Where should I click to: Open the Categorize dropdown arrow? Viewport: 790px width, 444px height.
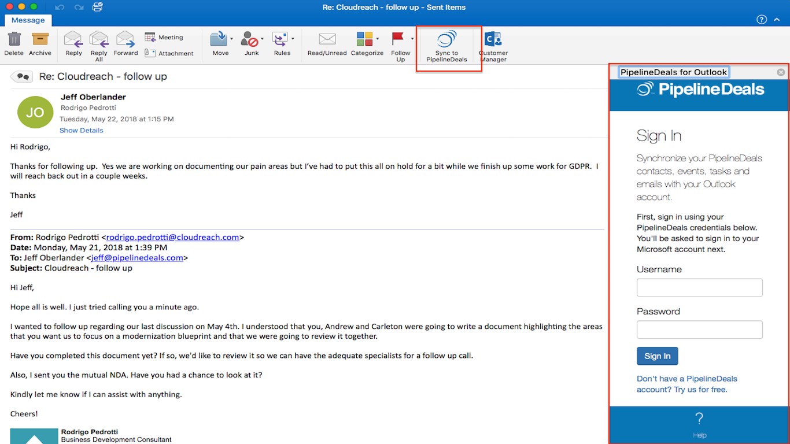click(x=378, y=39)
